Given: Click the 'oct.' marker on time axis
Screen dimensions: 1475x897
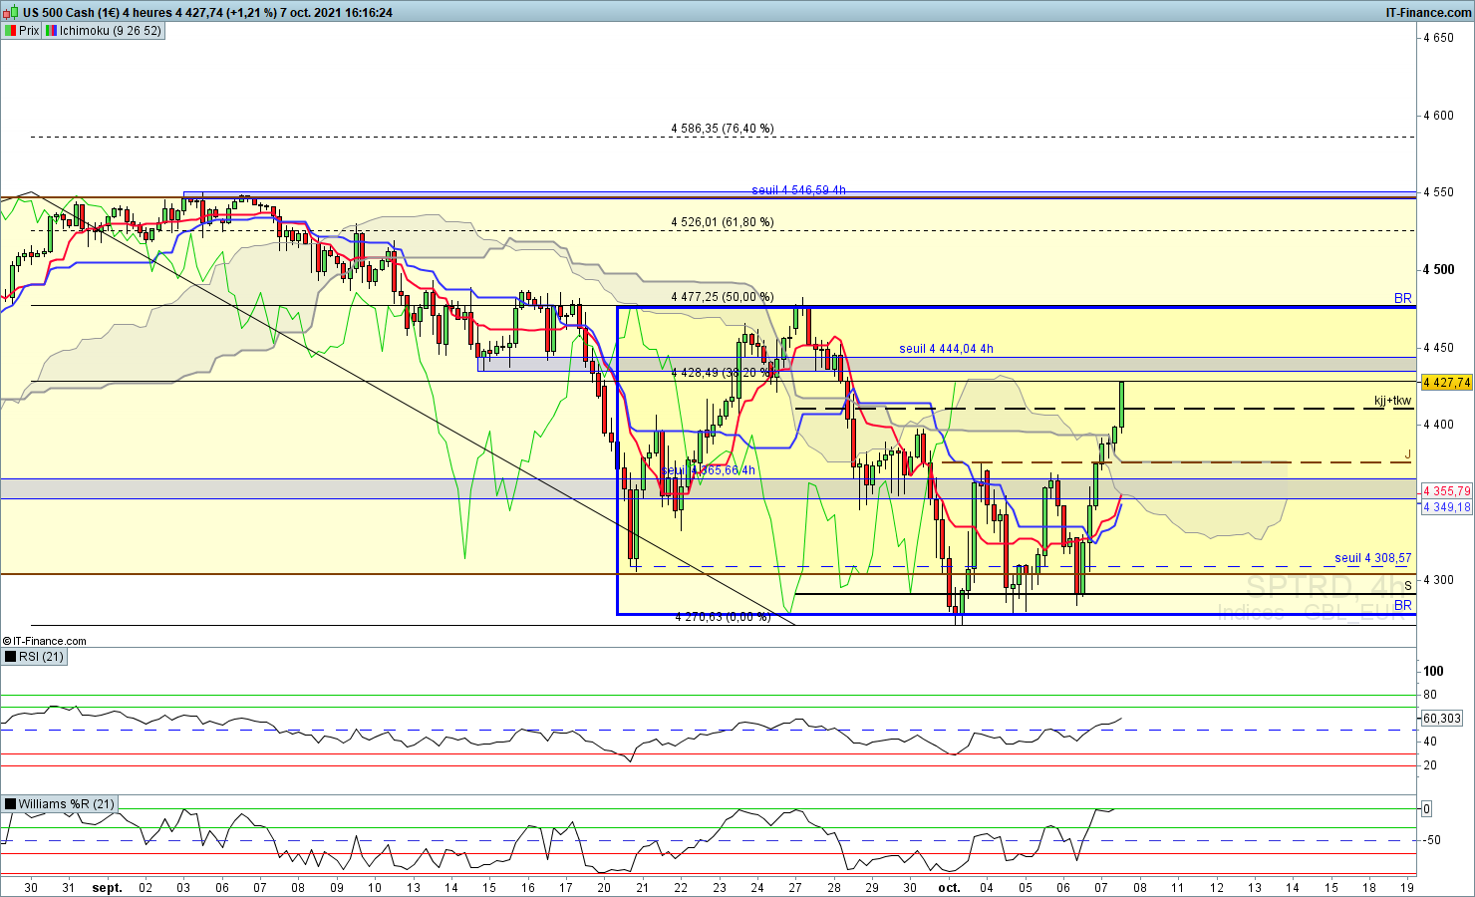Looking at the screenshot, I should (949, 887).
